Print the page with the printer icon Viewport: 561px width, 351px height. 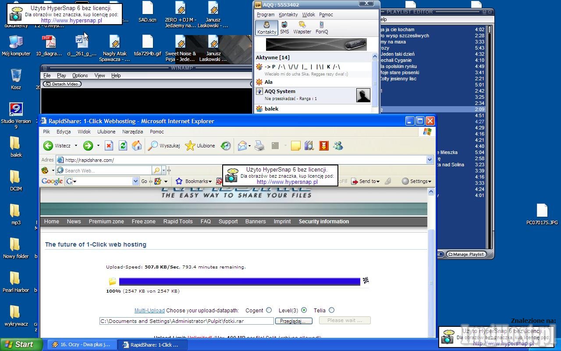point(259,146)
